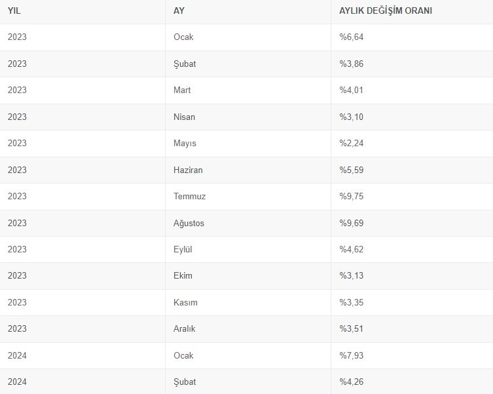493x394 pixels.
Task: Click the %4,26 rate for 2024 Şubat
Action: coord(351,382)
